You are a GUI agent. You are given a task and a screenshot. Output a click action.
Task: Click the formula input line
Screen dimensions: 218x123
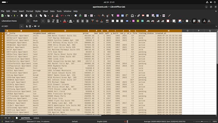(126, 26)
